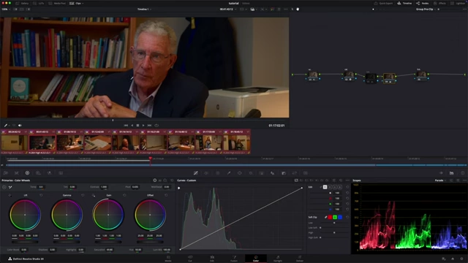Adjust the Lift master wheel slider
Image resolution: width=468 pixels, height=263 pixels.
tap(25, 242)
